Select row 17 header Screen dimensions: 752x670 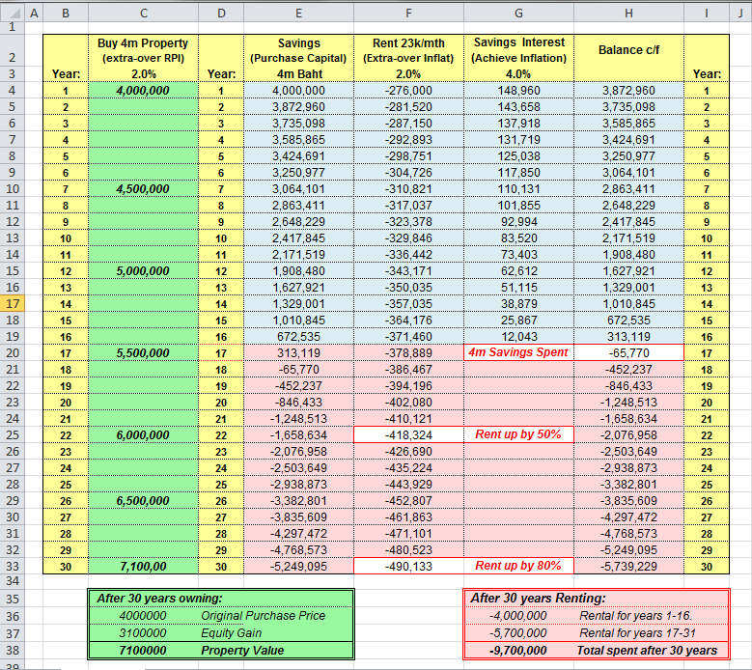[x=13, y=303]
